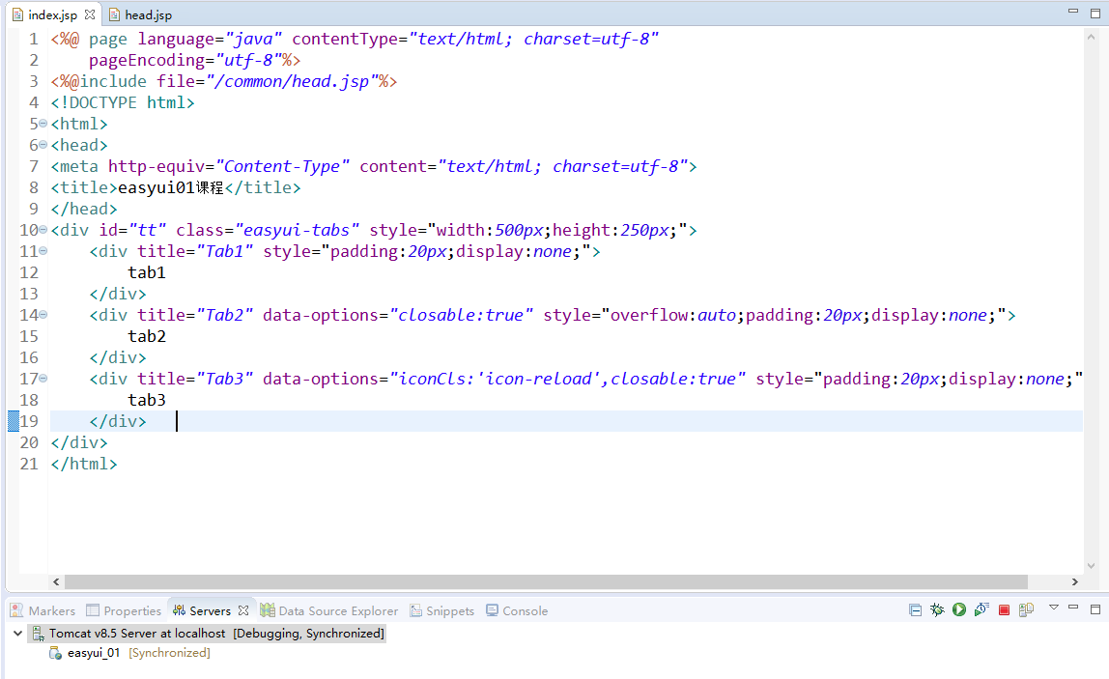Click the closing head tag on line 9
1109x679 pixels.
pyautogui.click(x=84, y=209)
